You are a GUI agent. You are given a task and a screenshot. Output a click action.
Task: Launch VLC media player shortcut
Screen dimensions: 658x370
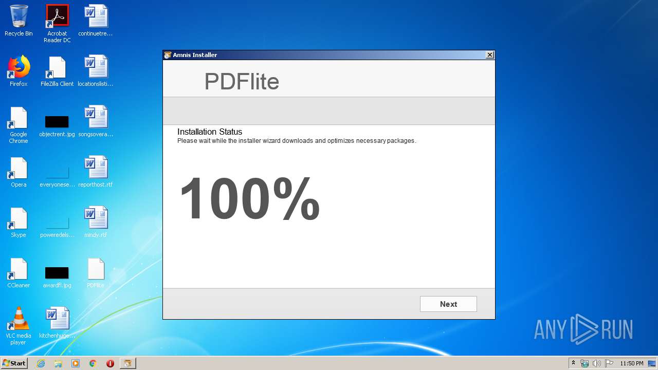pyautogui.click(x=19, y=326)
